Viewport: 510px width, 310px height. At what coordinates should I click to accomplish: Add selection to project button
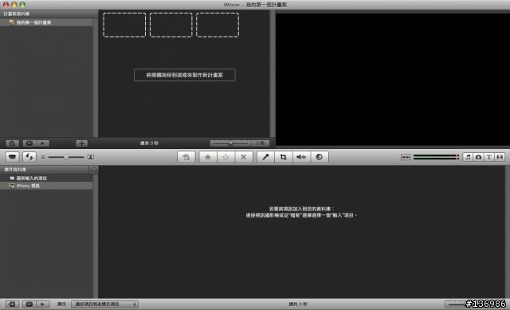(186, 157)
